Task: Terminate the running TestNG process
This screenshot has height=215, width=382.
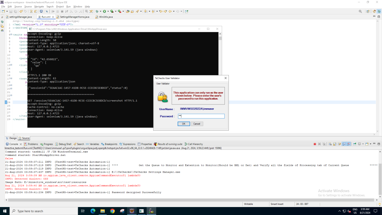Action: pos(315,144)
